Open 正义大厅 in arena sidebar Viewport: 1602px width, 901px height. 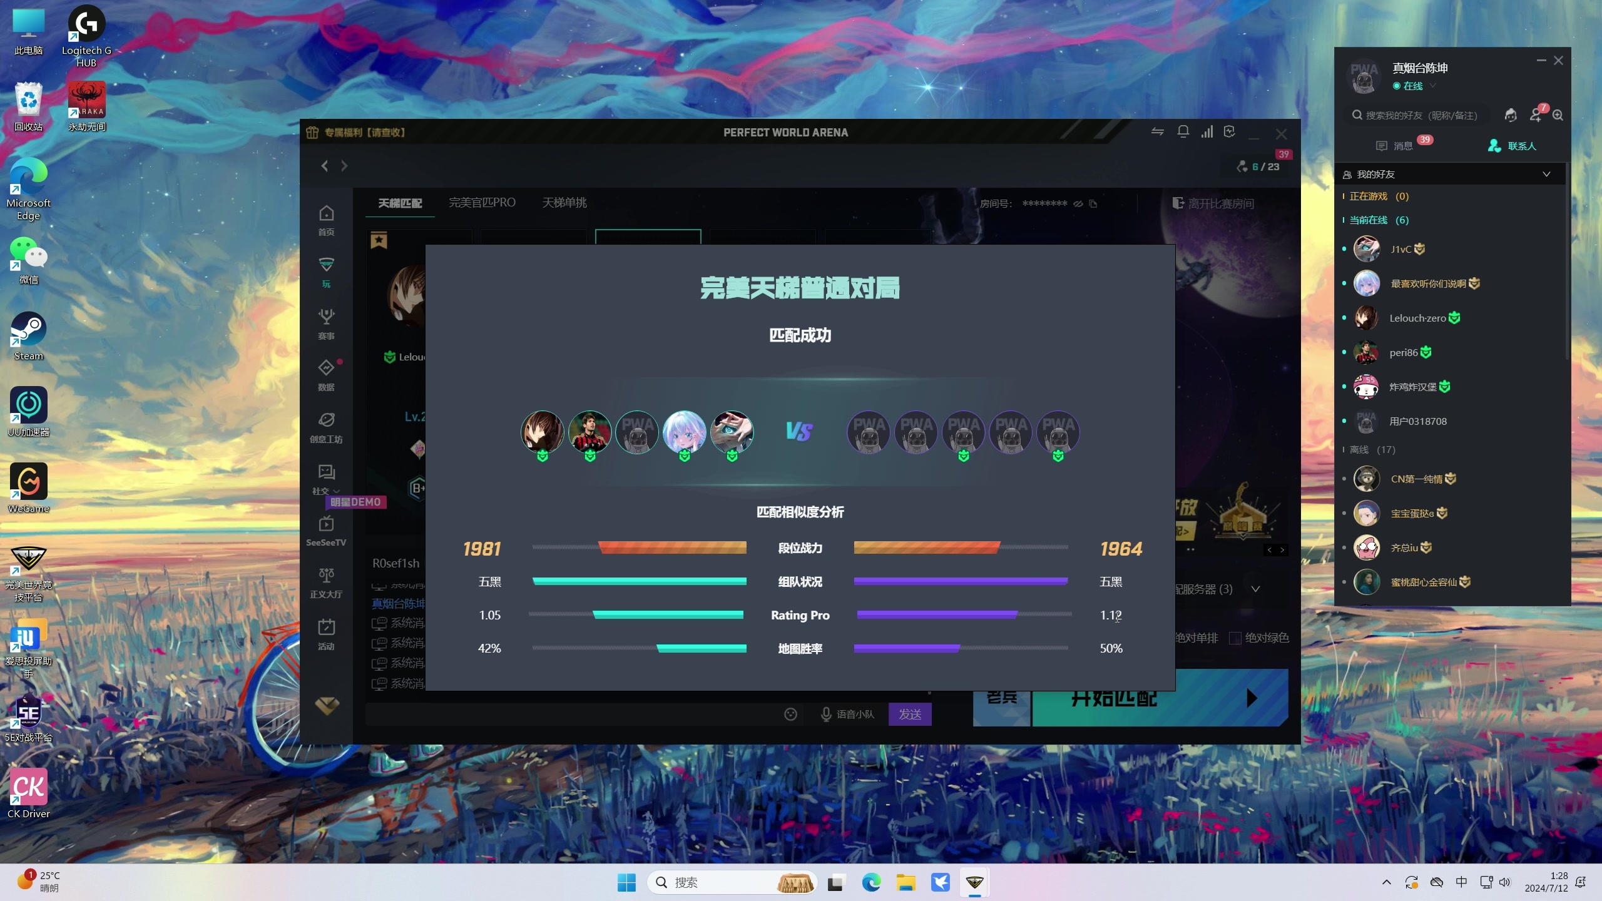click(x=326, y=583)
